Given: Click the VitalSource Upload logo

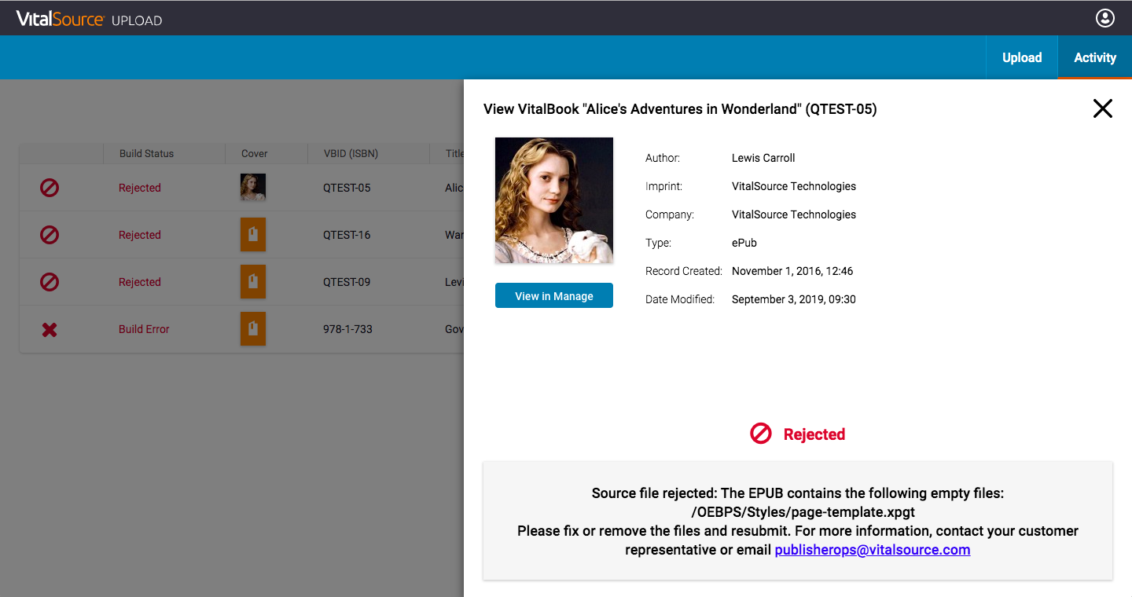Looking at the screenshot, I should click(x=89, y=19).
